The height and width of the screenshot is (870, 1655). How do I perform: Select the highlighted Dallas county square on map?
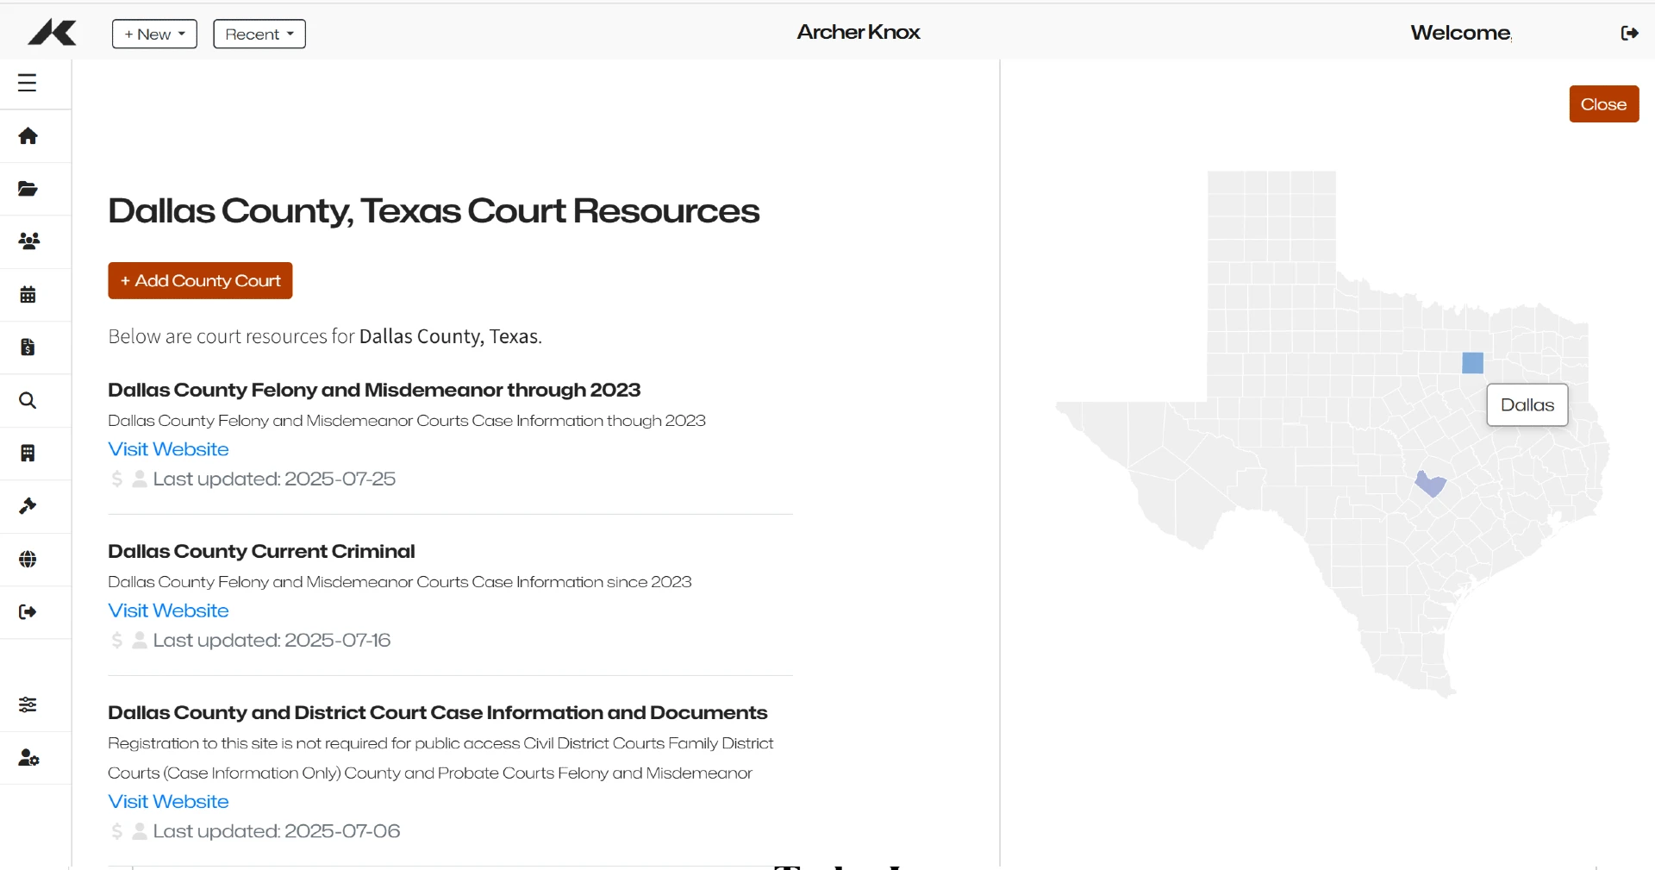pos(1472,363)
